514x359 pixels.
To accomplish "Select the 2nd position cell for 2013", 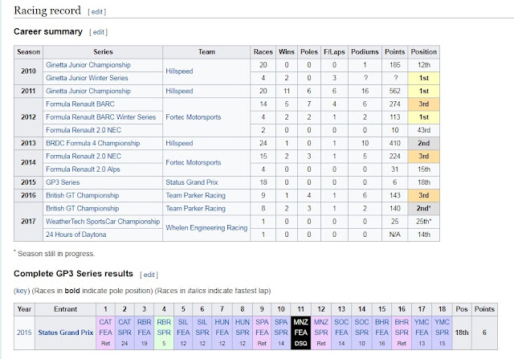I will 423,143.
